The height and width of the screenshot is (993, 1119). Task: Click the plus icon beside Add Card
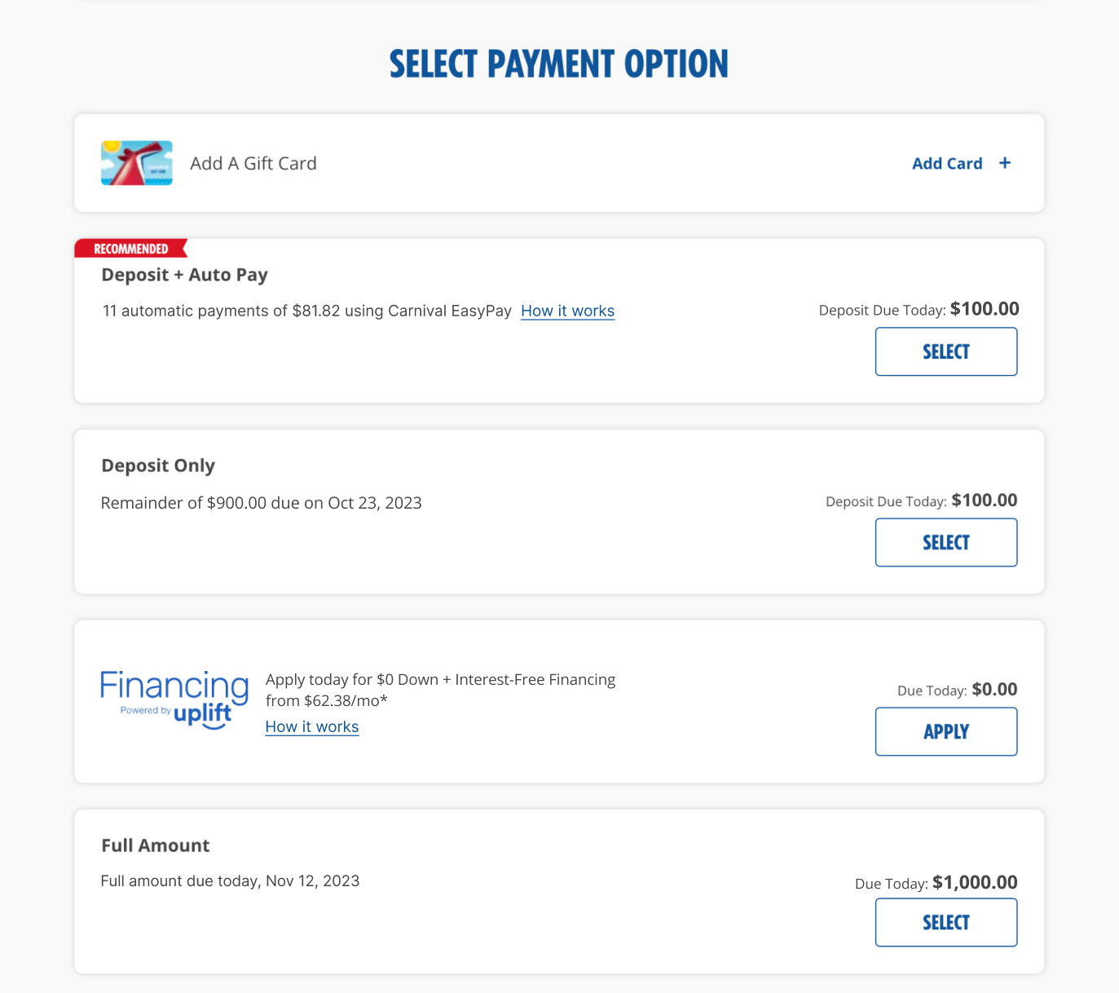[x=1005, y=163]
